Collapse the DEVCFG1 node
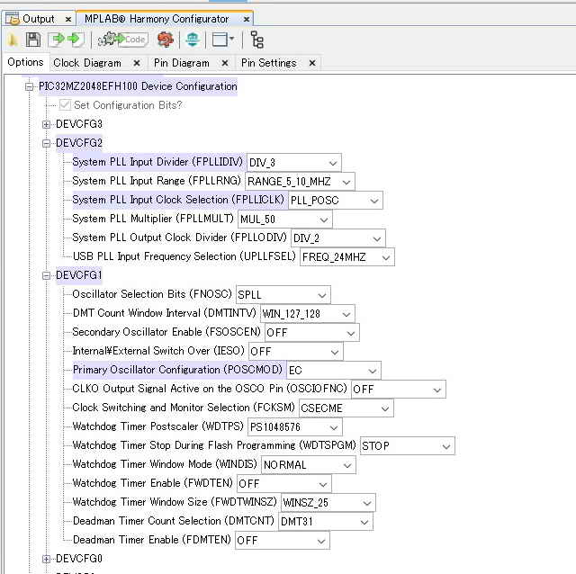The height and width of the screenshot is (574, 576). (46, 275)
